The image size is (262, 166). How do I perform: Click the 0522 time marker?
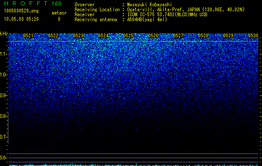[53, 36]
